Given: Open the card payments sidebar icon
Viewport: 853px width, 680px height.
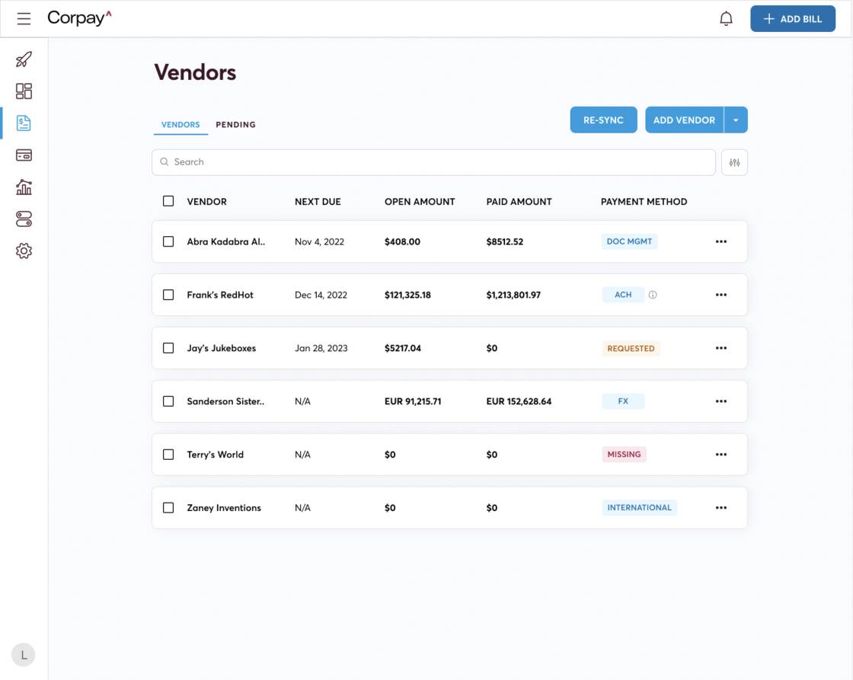Looking at the screenshot, I should click(x=24, y=155).
